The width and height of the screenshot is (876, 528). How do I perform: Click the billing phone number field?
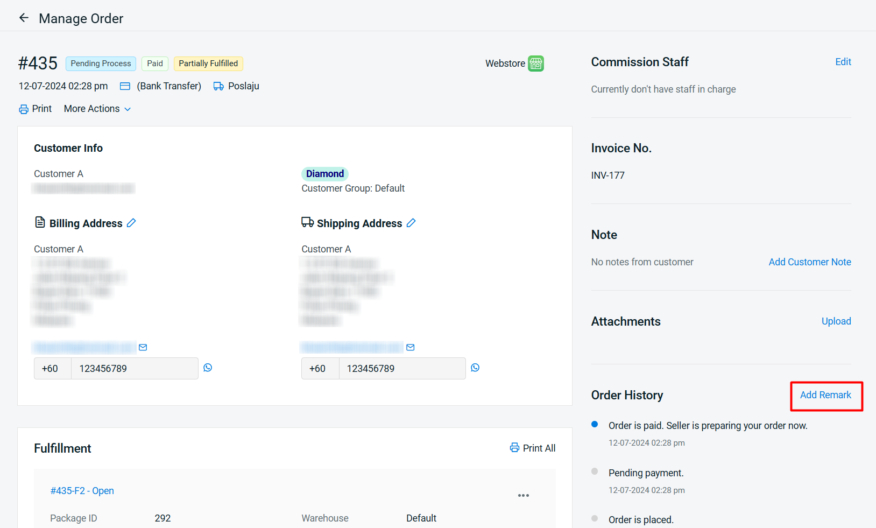(x=135, y=369)
